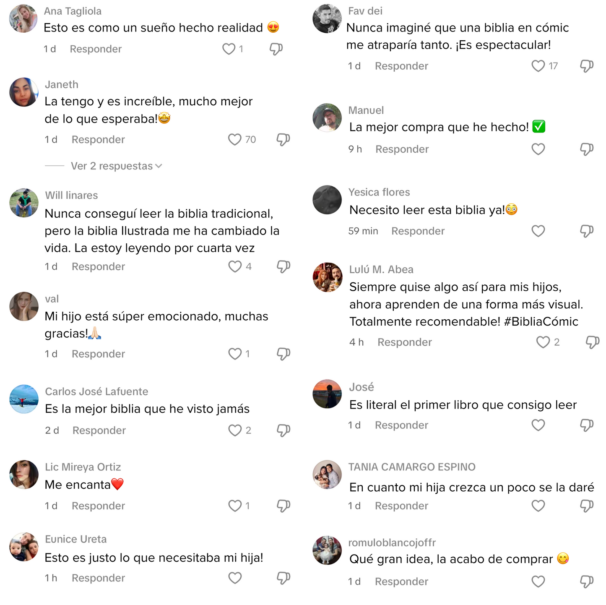
Task: View Manuel's avatar
Action: pyautogui.click(x=327, y=118)
